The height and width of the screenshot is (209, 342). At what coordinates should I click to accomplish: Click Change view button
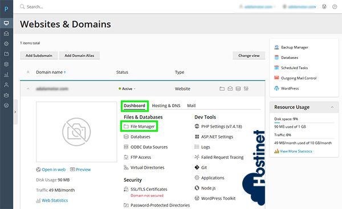tap(249, 56)
